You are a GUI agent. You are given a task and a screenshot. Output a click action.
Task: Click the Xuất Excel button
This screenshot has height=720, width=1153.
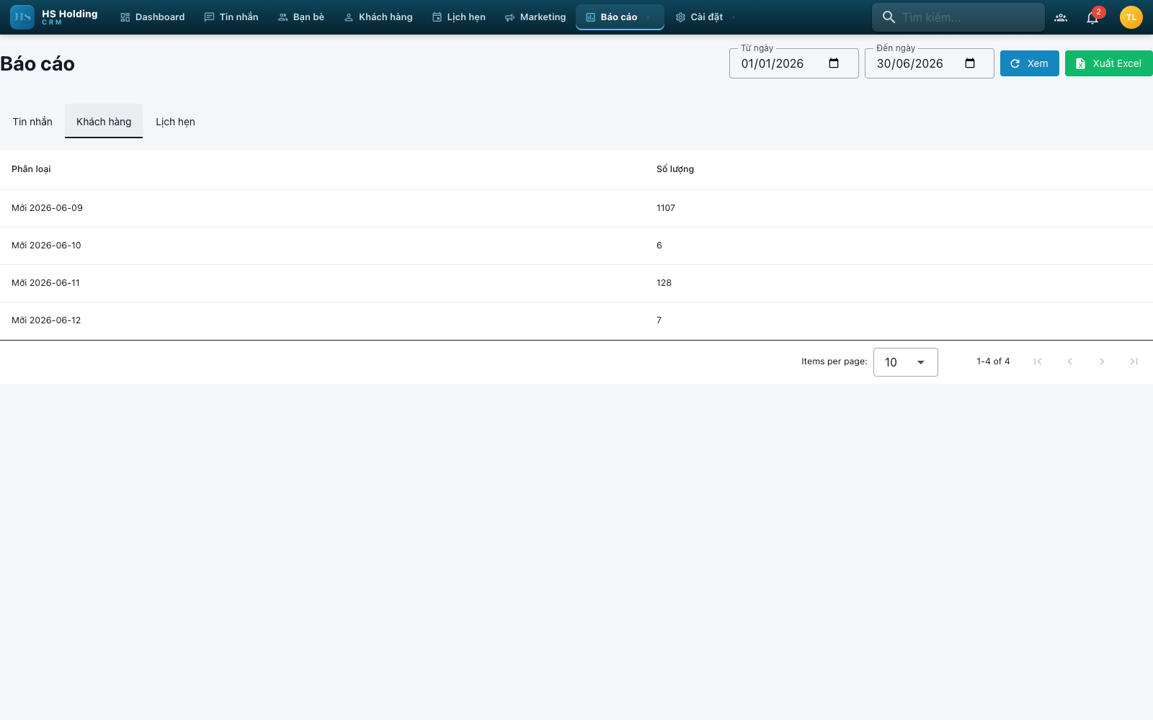pyautogui.click(x=1108, y=63)
